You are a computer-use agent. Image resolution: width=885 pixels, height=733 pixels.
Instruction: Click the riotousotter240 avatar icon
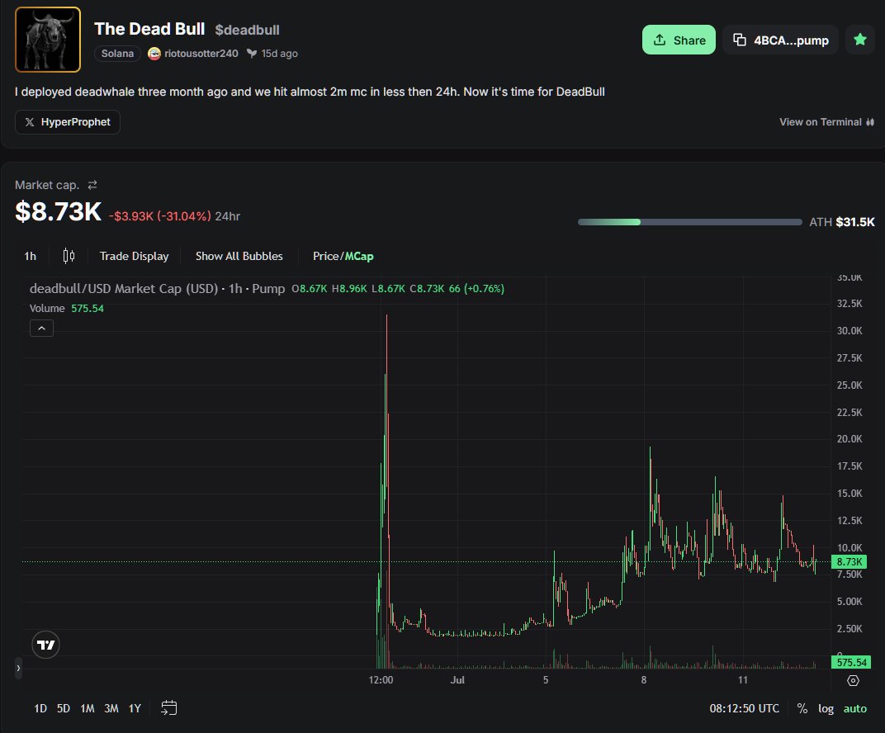click(x=154, y=54)
